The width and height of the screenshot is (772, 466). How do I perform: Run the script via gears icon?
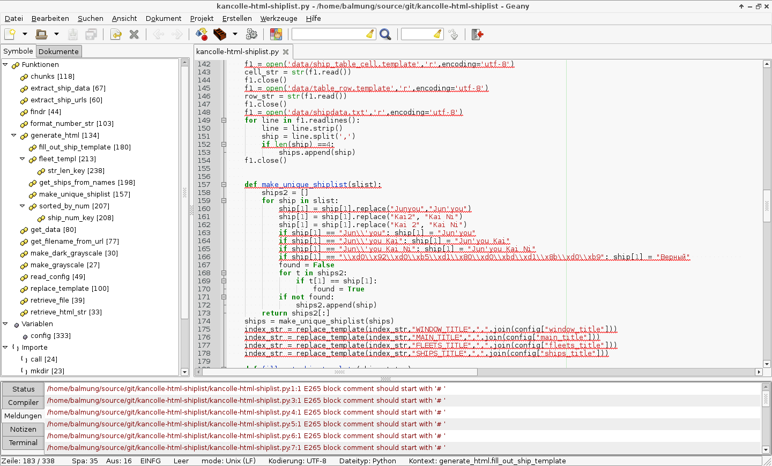[251, 34]
